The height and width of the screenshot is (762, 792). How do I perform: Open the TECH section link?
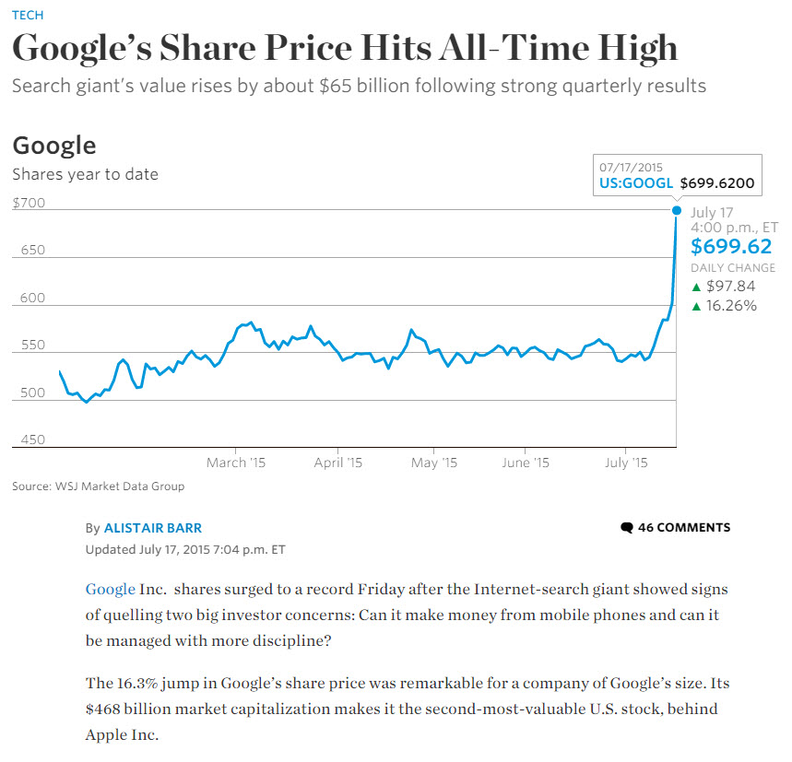(27, 16)
